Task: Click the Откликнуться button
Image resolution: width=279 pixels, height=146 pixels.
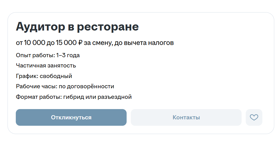Action: click(71, 117)
